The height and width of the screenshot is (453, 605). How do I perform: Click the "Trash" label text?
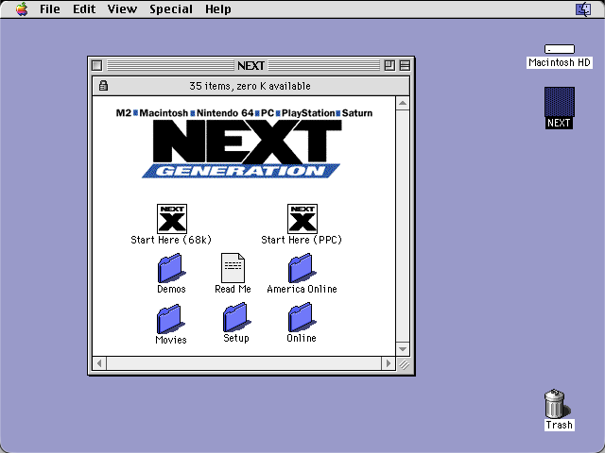point(559,425)
